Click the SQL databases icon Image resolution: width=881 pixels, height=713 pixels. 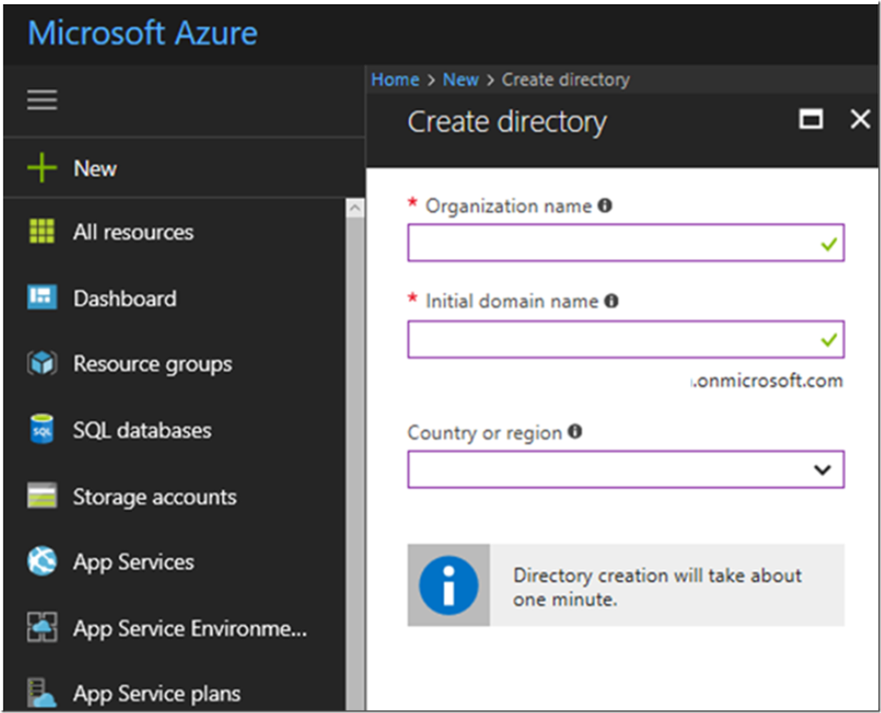click(42, 429)
